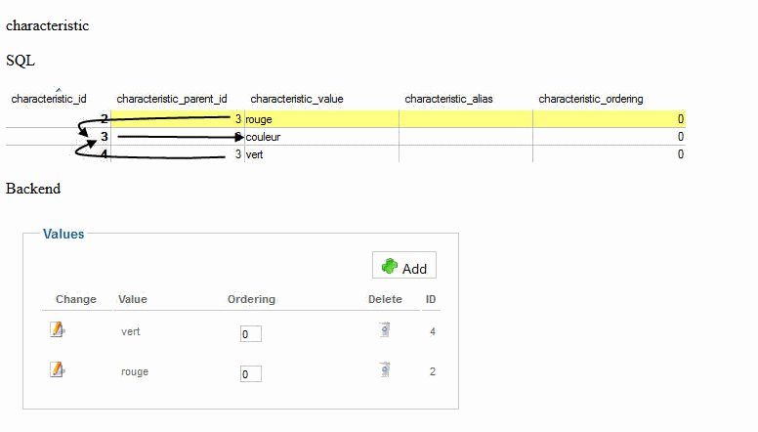Select the vert cell in SQL table
Image resolution: width=758 pixels, height=432 pixels.
254,154
